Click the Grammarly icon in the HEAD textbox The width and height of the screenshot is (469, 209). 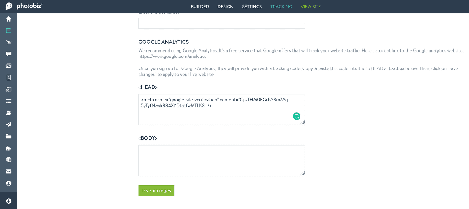[x=296, y=116]
